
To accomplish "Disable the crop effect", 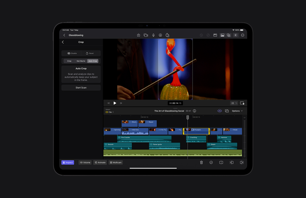I will tap(71, 53).
